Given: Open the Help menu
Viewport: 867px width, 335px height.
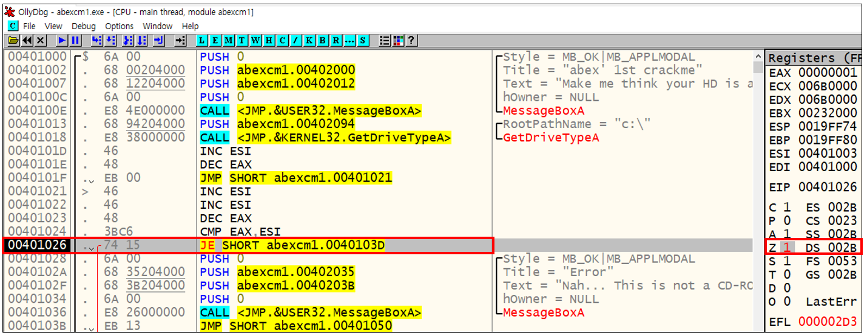Looking at the screenshot, I should coord(191,26).
